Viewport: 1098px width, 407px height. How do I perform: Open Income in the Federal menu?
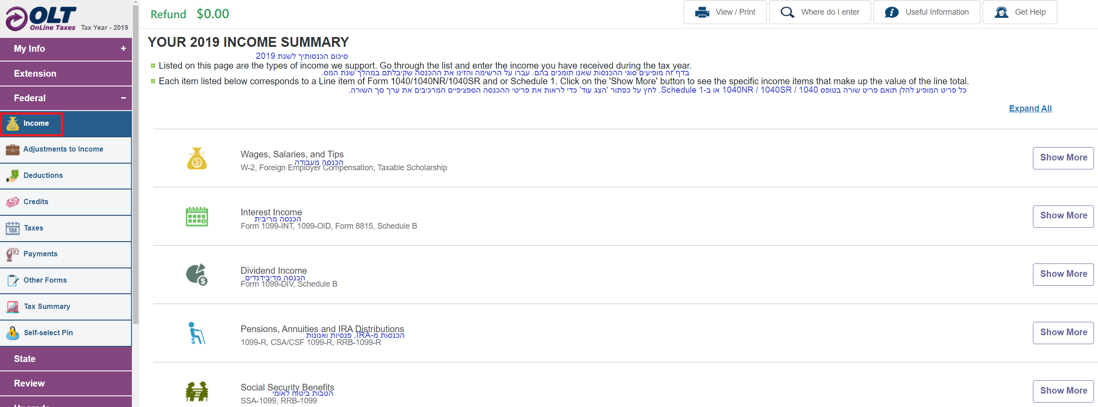click(x=66, y=123)
